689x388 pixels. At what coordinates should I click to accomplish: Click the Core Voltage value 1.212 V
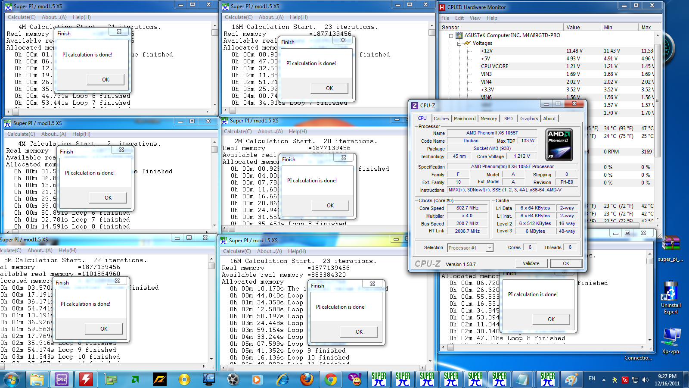(x=521, y=156)
